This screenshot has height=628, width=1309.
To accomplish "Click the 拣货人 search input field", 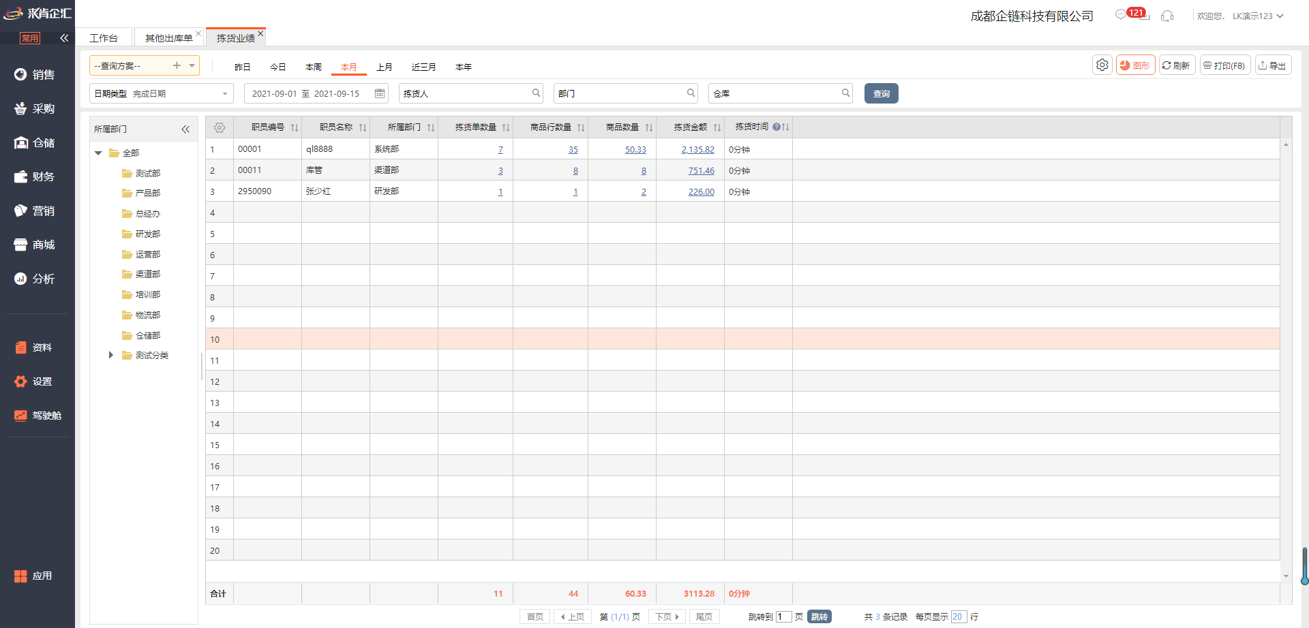I will coord(471,93).
